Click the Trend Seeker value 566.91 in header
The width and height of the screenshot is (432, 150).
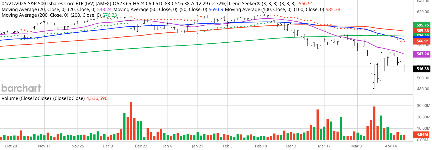[x=306, y=4]
